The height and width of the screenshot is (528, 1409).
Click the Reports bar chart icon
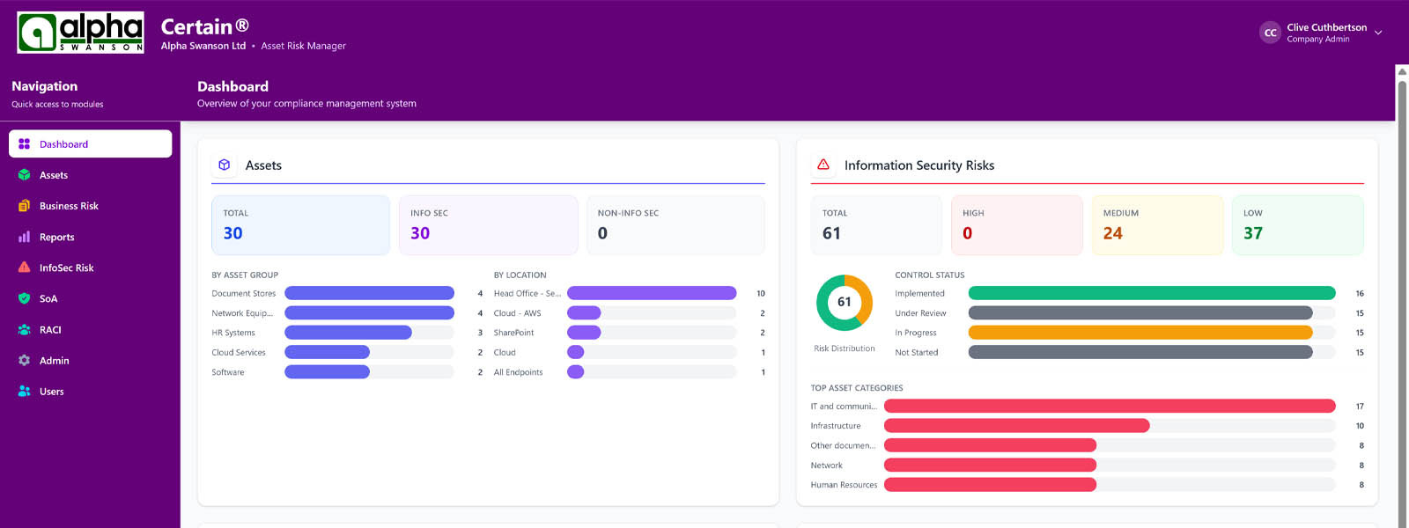[25, 237]
